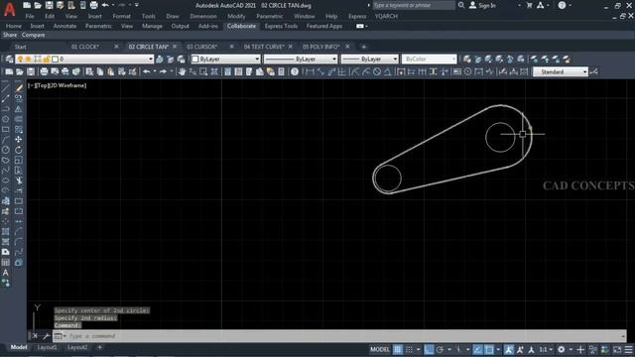Switch to the 01 CLOCK drawing tab

coord(85,47)
